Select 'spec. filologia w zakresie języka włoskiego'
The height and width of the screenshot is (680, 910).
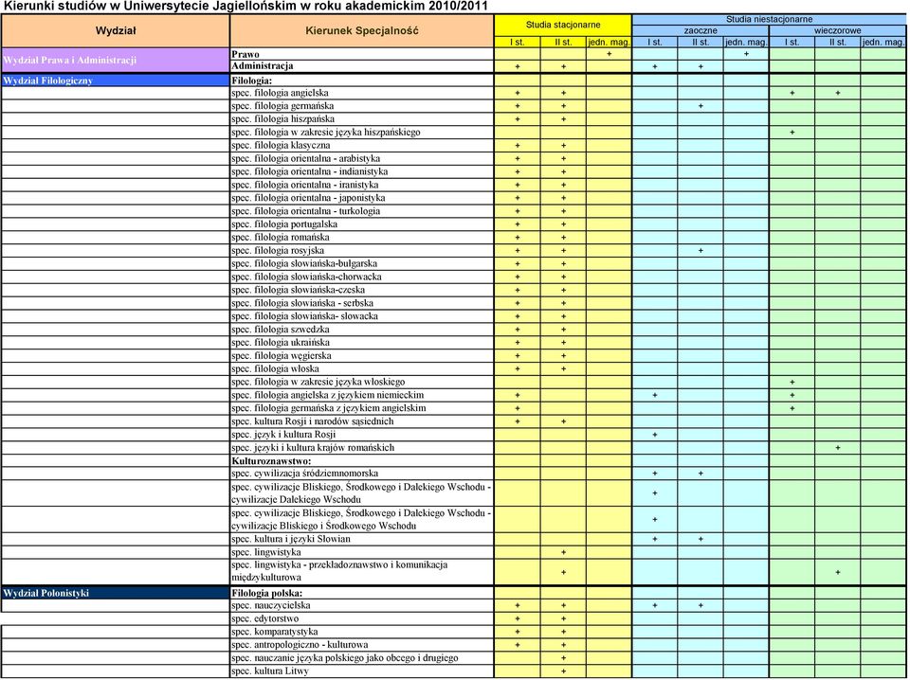coord(361,382)
